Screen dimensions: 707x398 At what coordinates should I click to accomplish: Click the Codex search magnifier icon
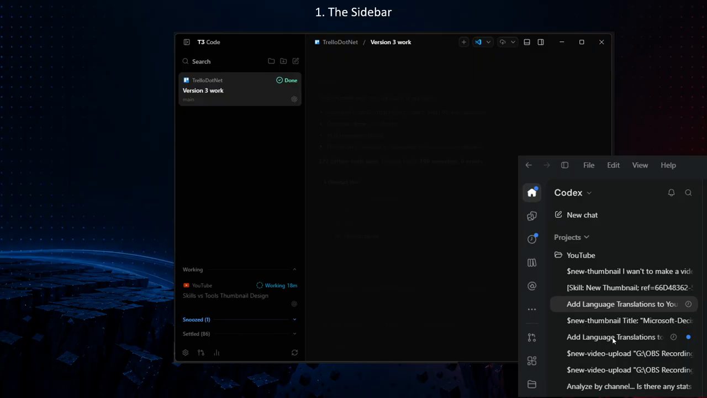(x=688, y=192)
